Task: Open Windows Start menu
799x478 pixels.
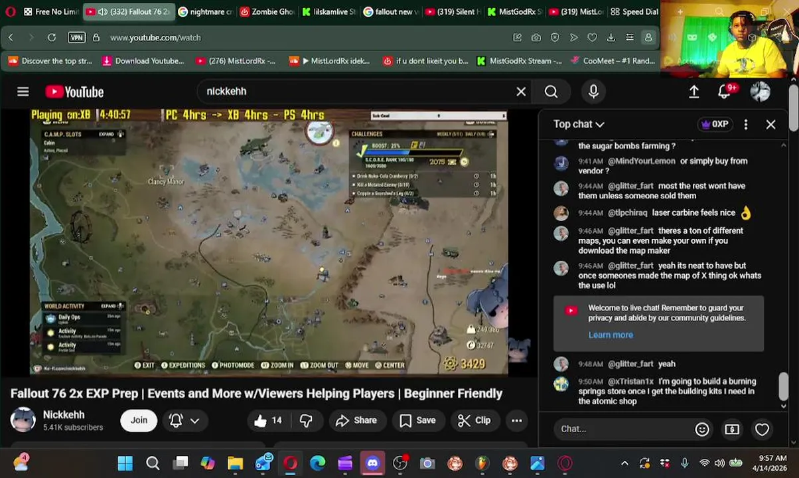Action: (125, 463)
